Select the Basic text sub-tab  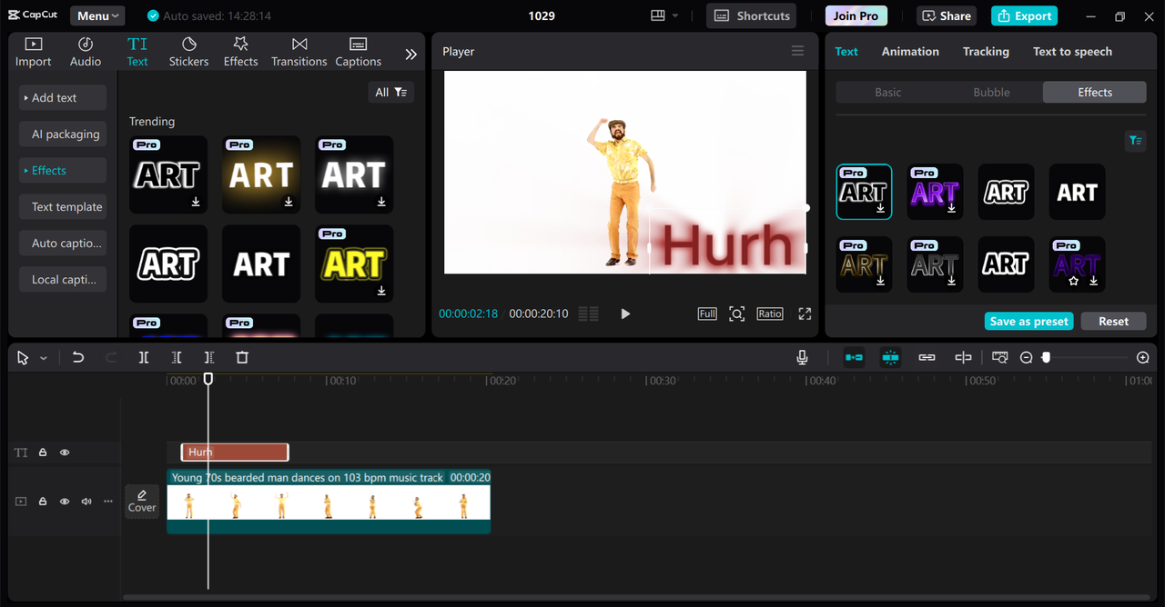888,92
